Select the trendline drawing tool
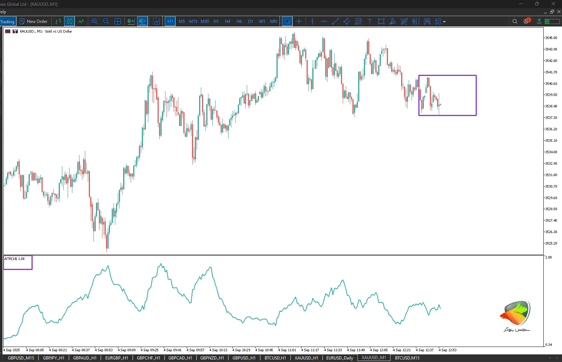The height and width of the screenshot is (362, 562). point(335,21)
